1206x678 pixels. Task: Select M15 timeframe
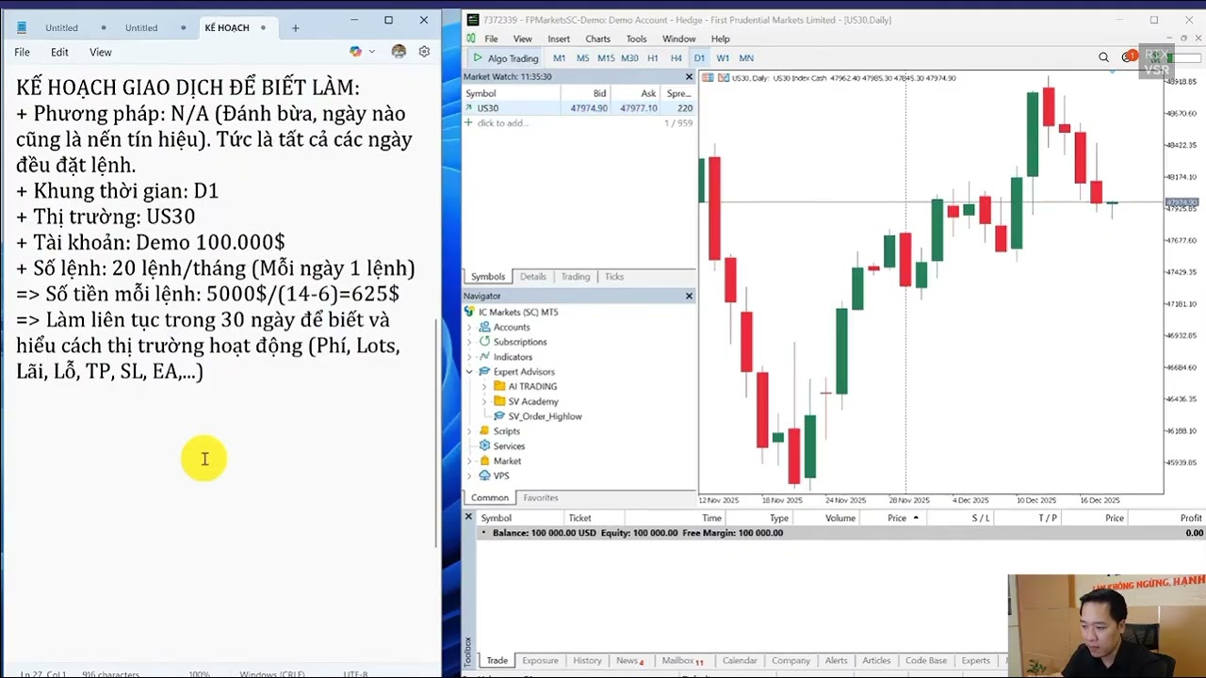[606, 57]
